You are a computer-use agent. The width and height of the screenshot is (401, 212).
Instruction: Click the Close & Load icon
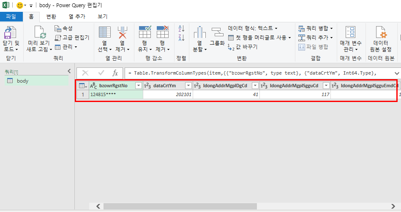point(10,32)
